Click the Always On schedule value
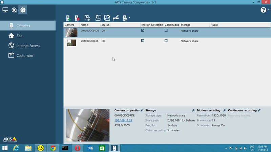 point(218,125)
